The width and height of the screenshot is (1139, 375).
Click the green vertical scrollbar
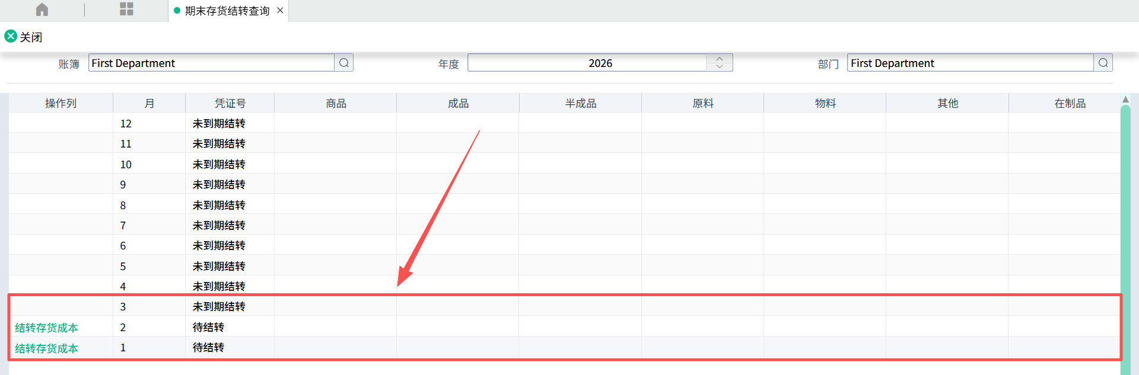[1125, 237]
